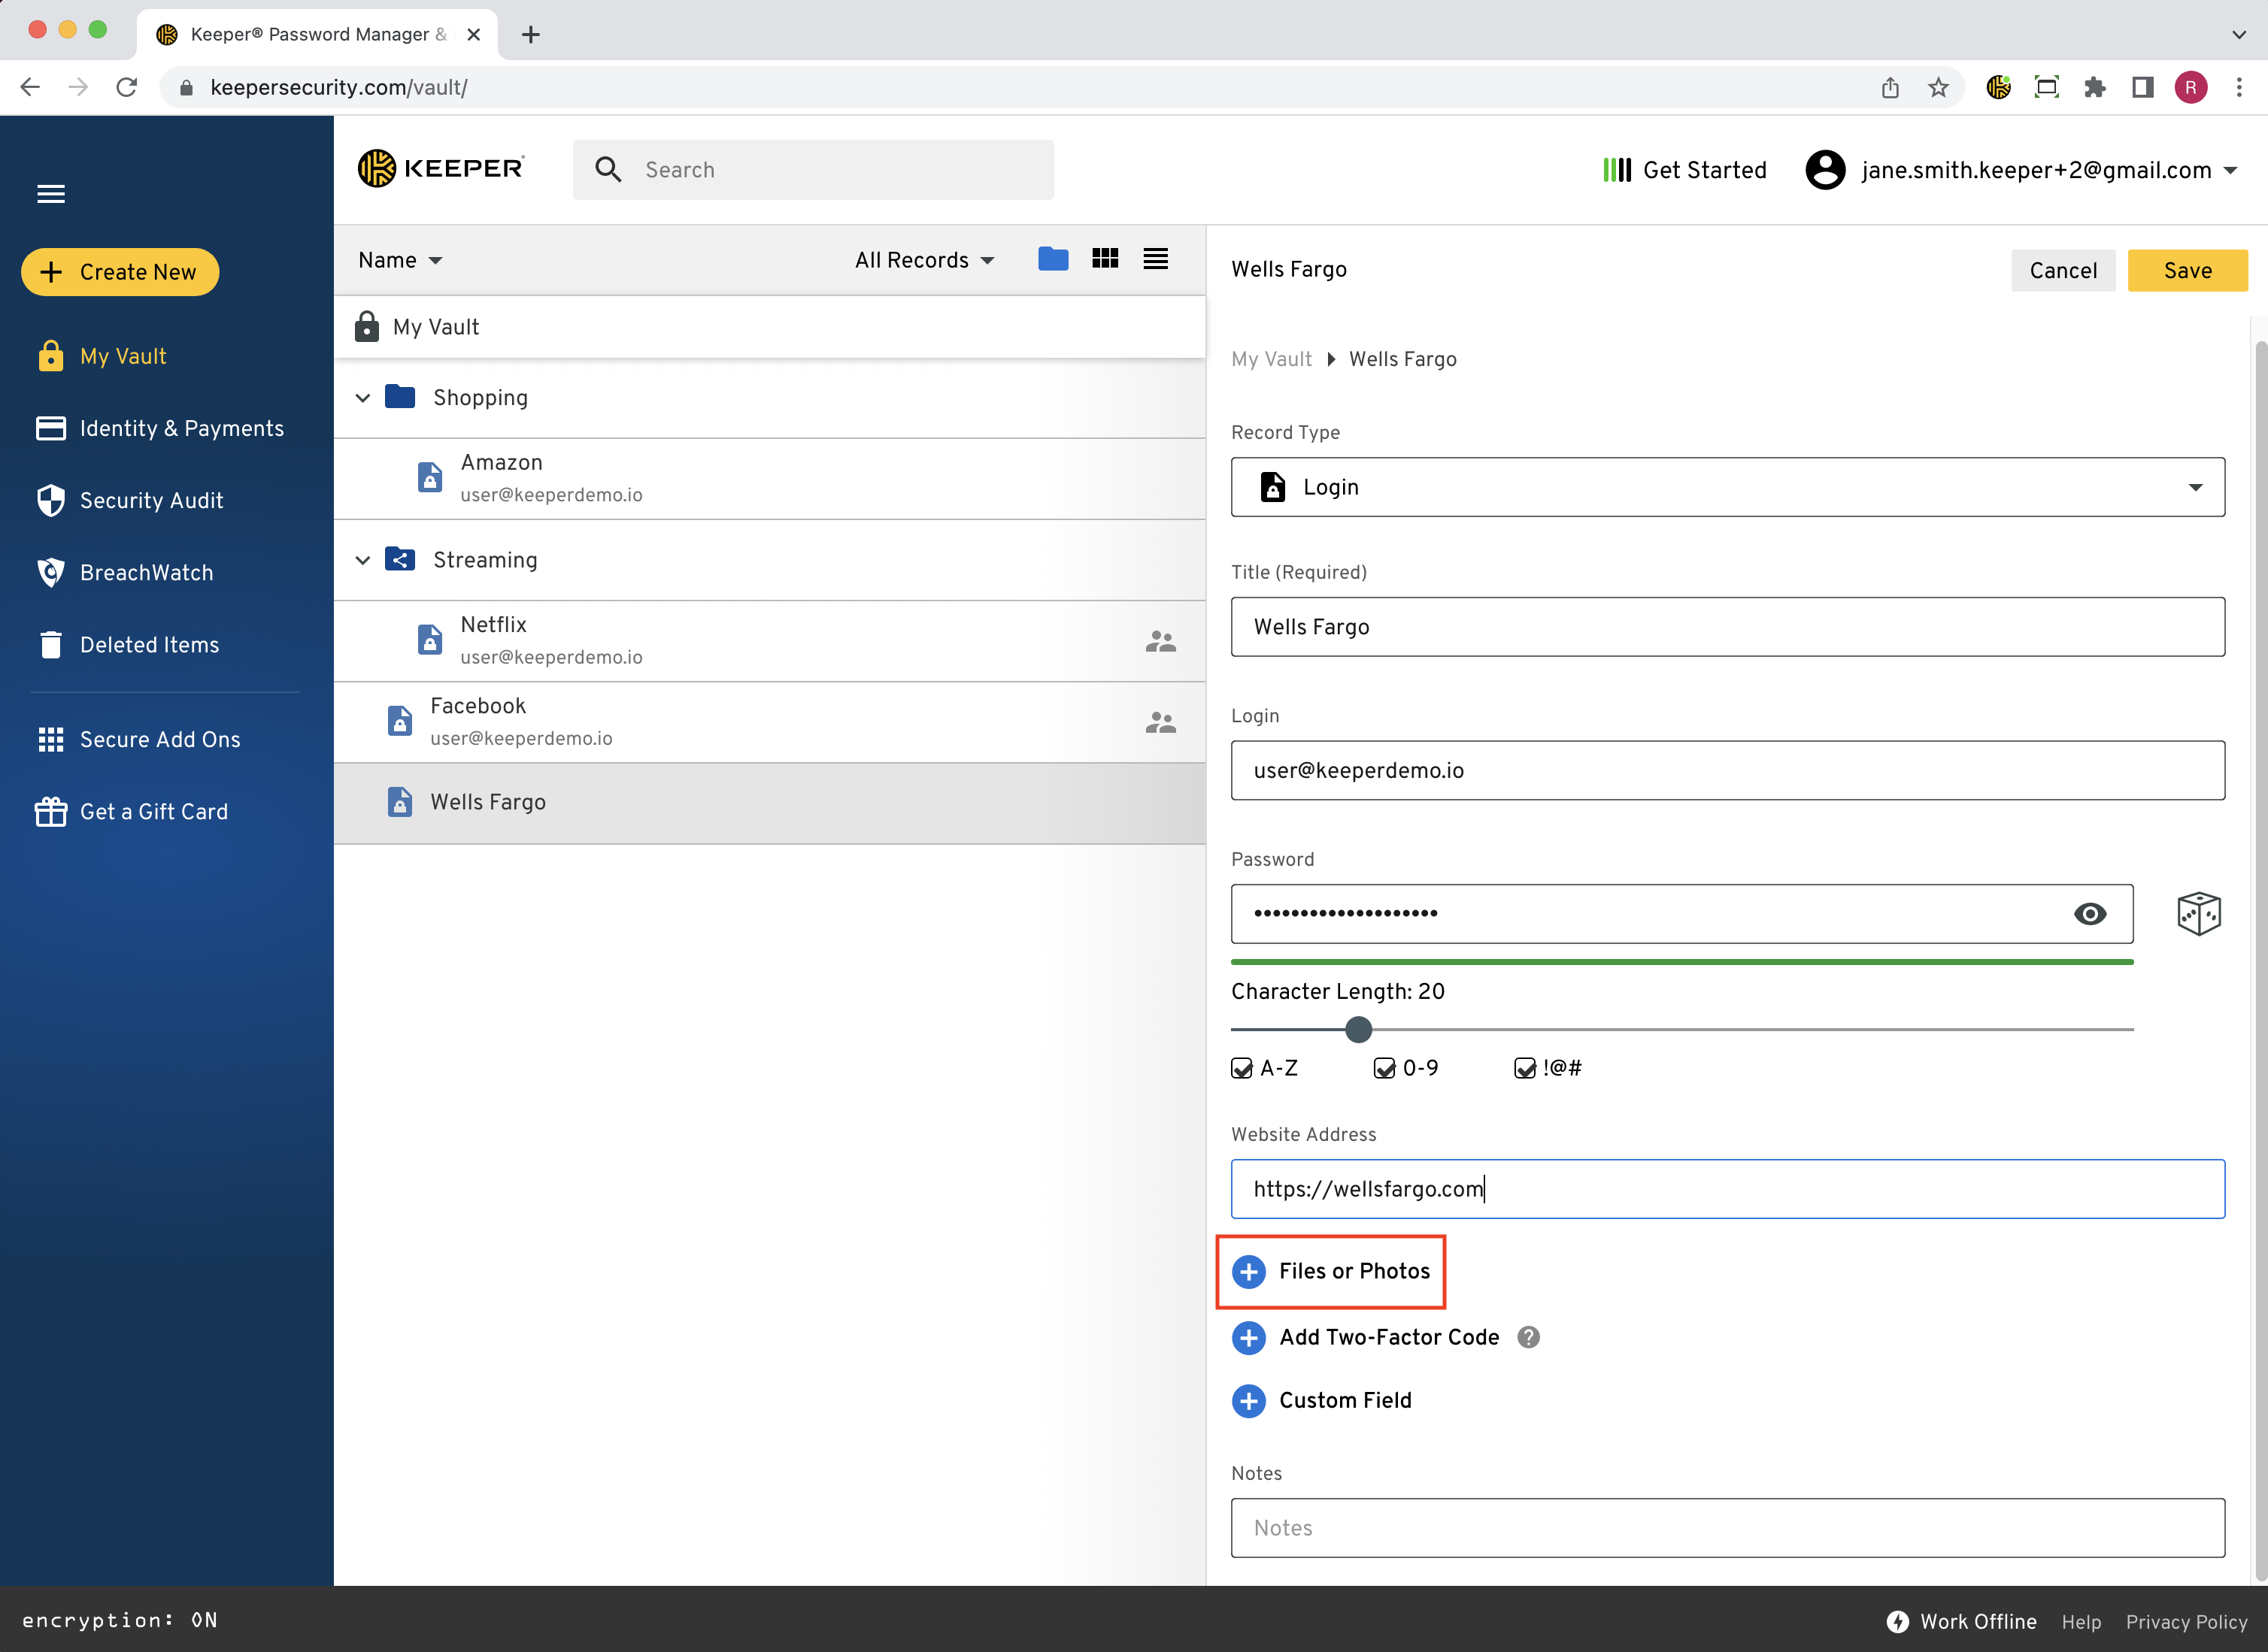This screenshot has height=1652, width=2268.
Task: Click the search magnifier icon
Action: click(608, 169)
